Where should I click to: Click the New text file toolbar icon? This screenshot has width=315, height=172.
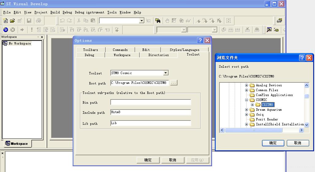click(6, 21)
